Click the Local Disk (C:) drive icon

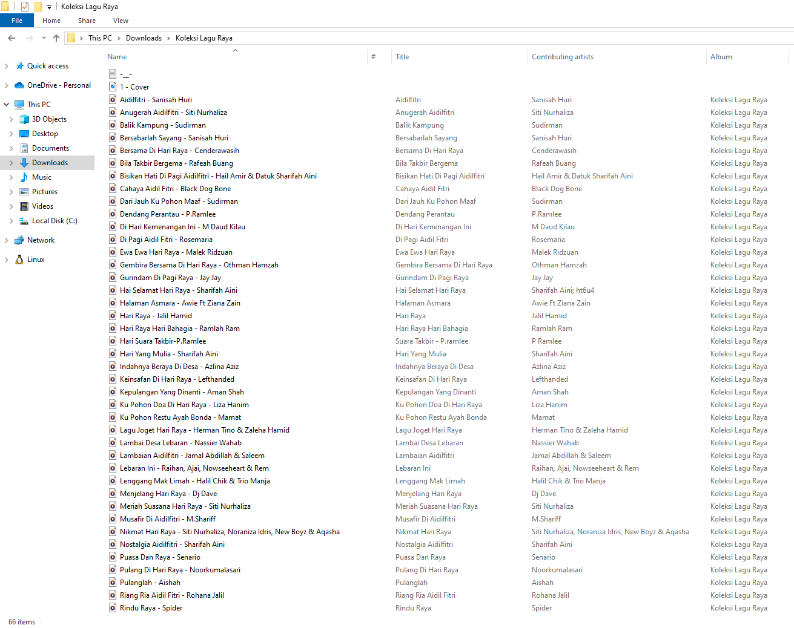click(x=24, y=221)
